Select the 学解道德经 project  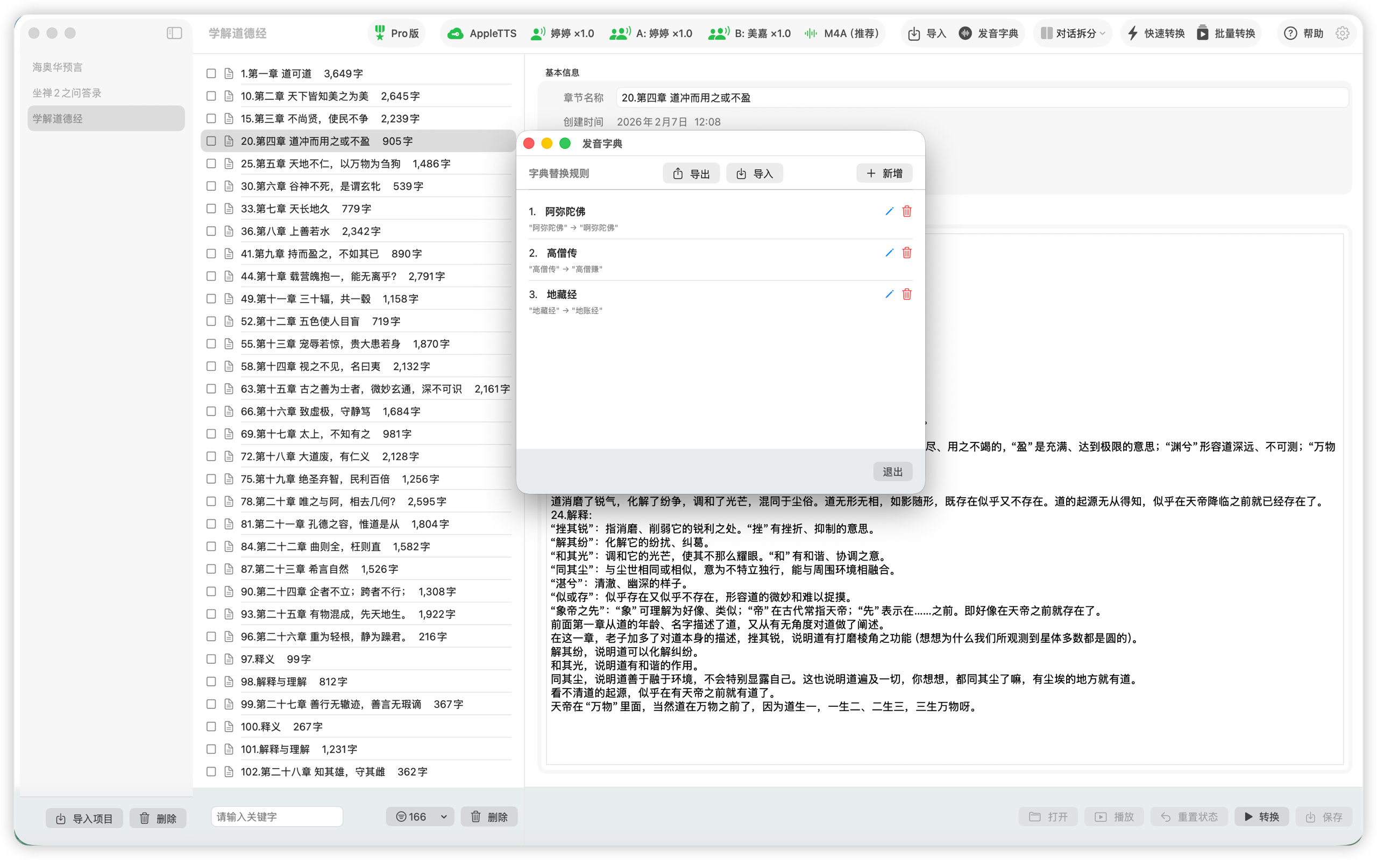[106, 118]
